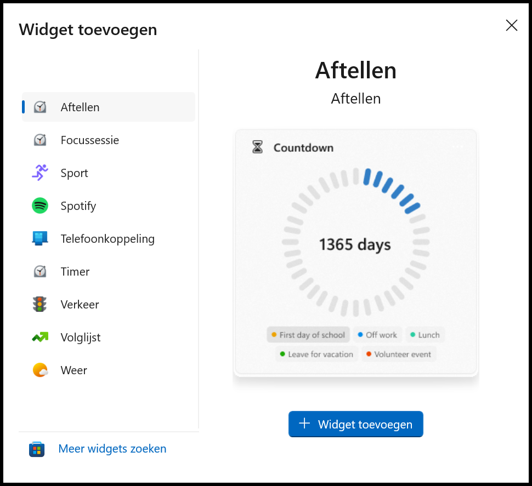
Task: Select the Weer weather widget icon
Action: tap(39, 370)
